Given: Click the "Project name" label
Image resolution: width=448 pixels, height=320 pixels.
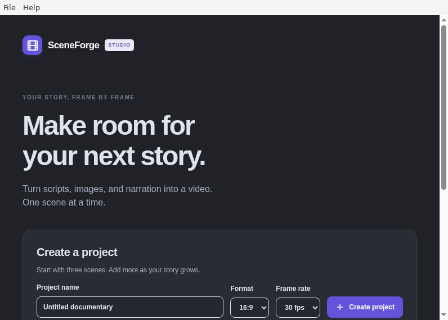Looking at the screenshot, I should [x=58, y=287].
